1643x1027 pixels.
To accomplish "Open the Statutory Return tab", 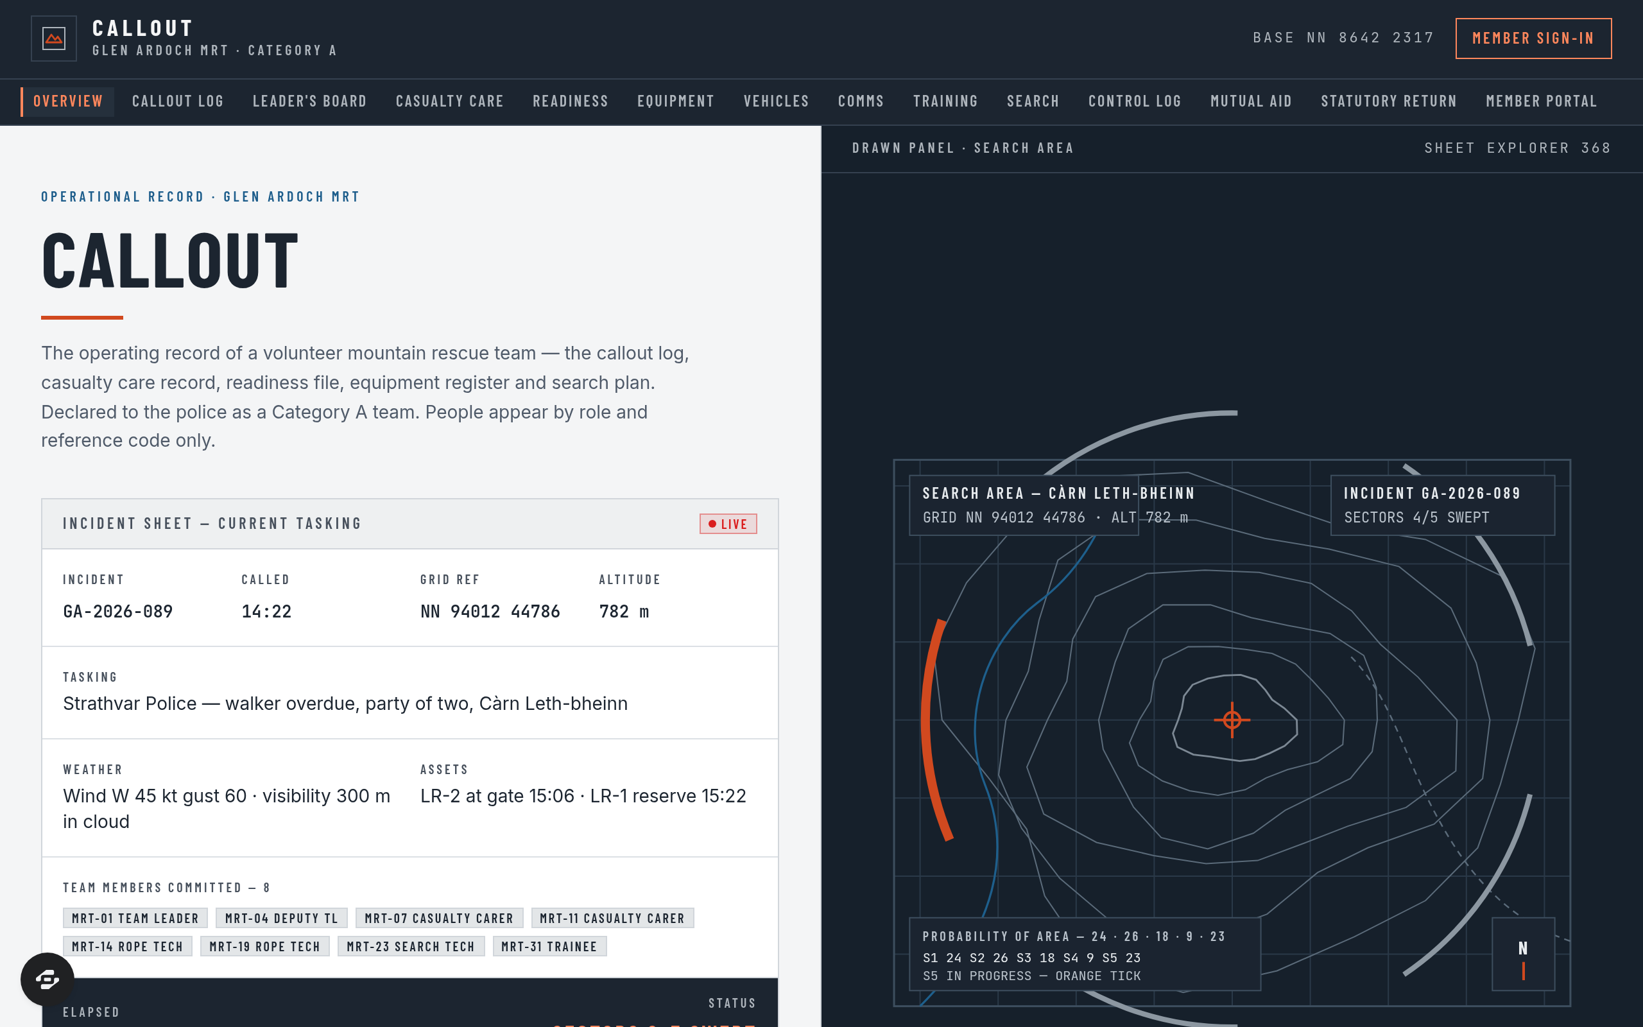I will coord(1388,101).
